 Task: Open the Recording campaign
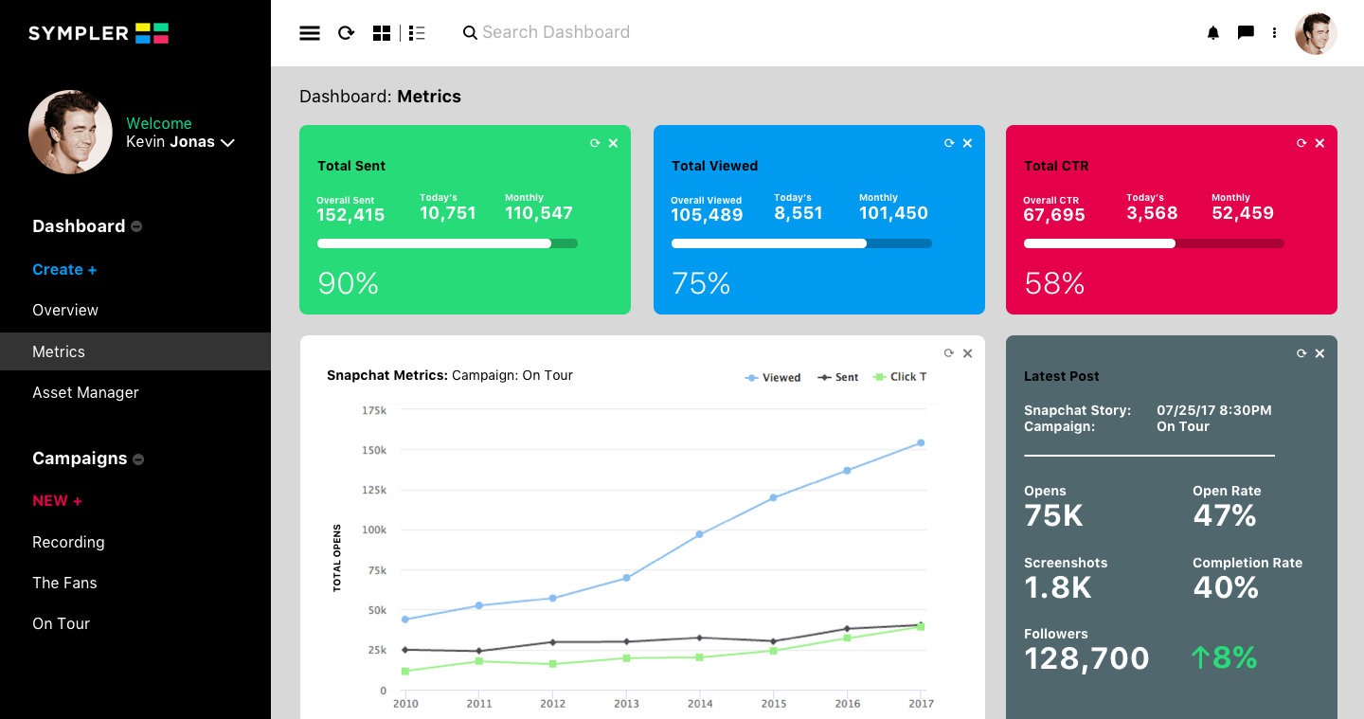tap(68, 543)
